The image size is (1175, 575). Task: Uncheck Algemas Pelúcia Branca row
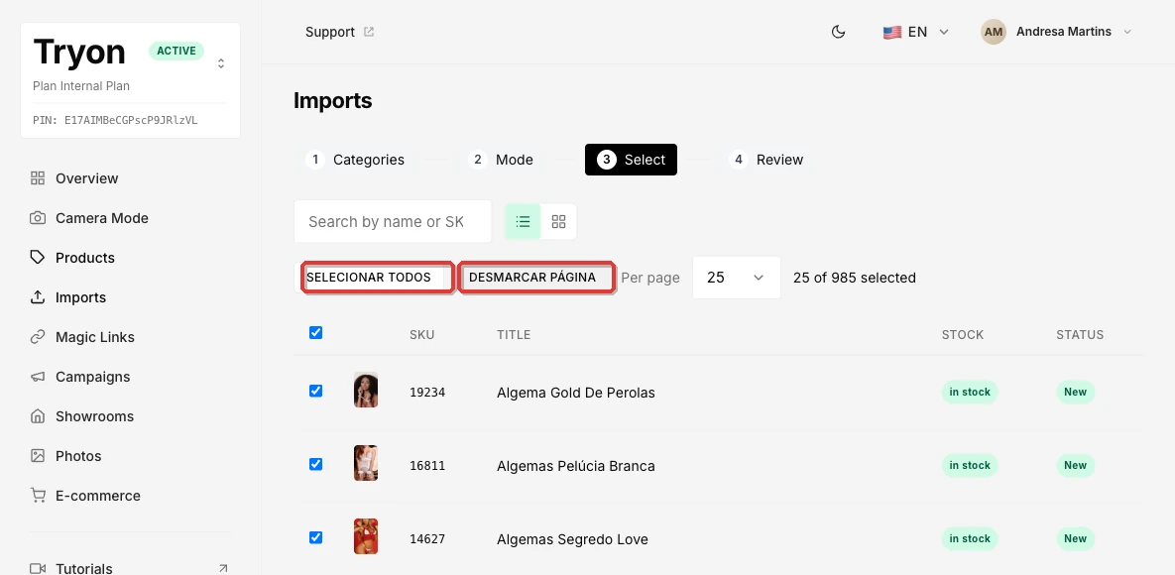pos(315,465)
